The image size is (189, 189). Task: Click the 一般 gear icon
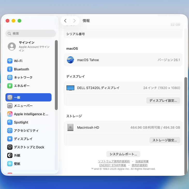pos(10,97)
